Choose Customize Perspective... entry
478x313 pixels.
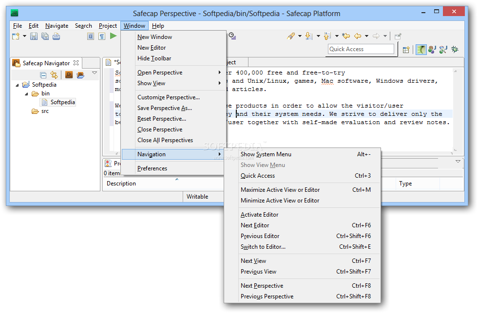(x=174, y=97)
